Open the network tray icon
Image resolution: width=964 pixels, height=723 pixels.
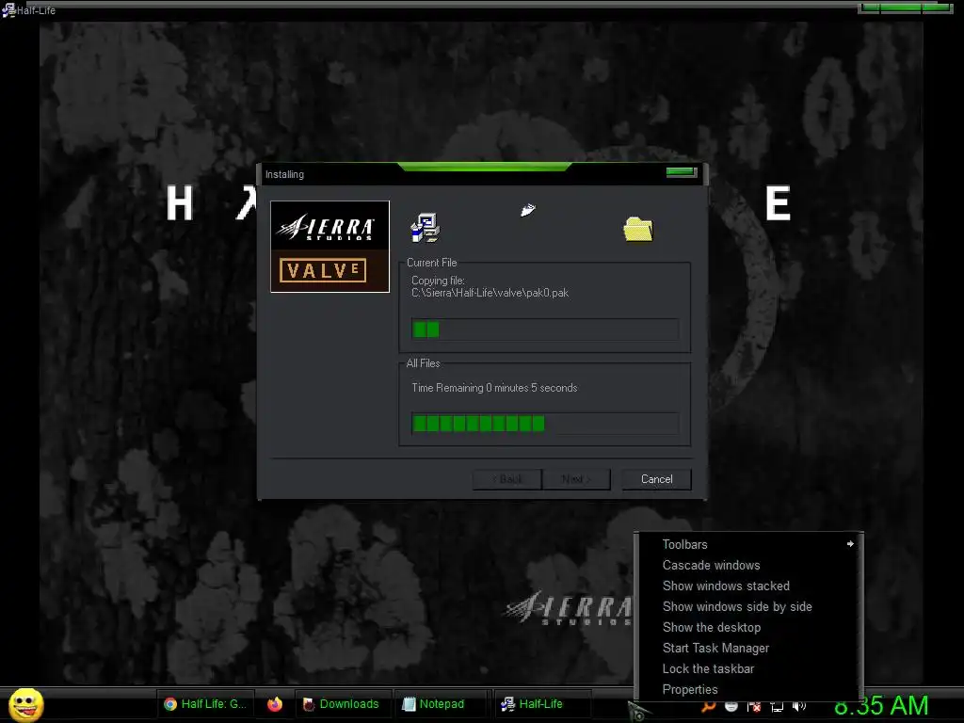777,707
